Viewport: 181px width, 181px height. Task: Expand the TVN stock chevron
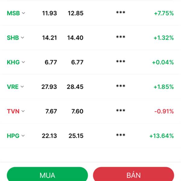click(23, 111)
